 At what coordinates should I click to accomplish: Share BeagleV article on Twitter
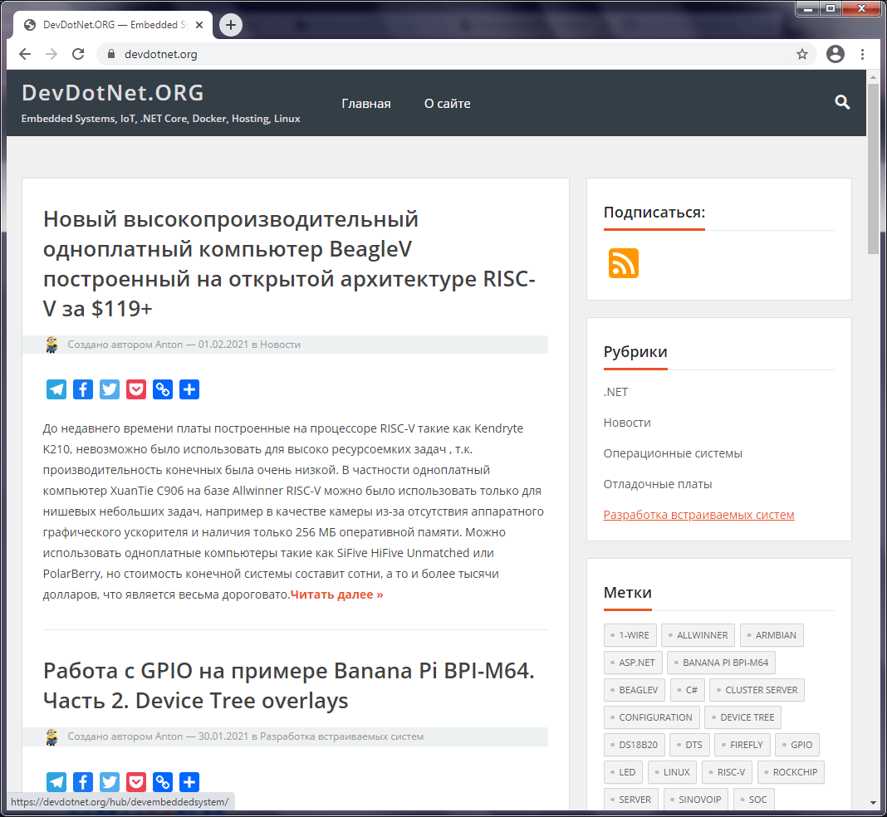110,389
